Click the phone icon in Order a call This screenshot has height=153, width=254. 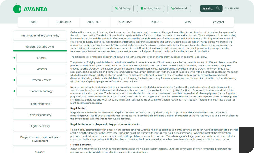click(172, 8)
